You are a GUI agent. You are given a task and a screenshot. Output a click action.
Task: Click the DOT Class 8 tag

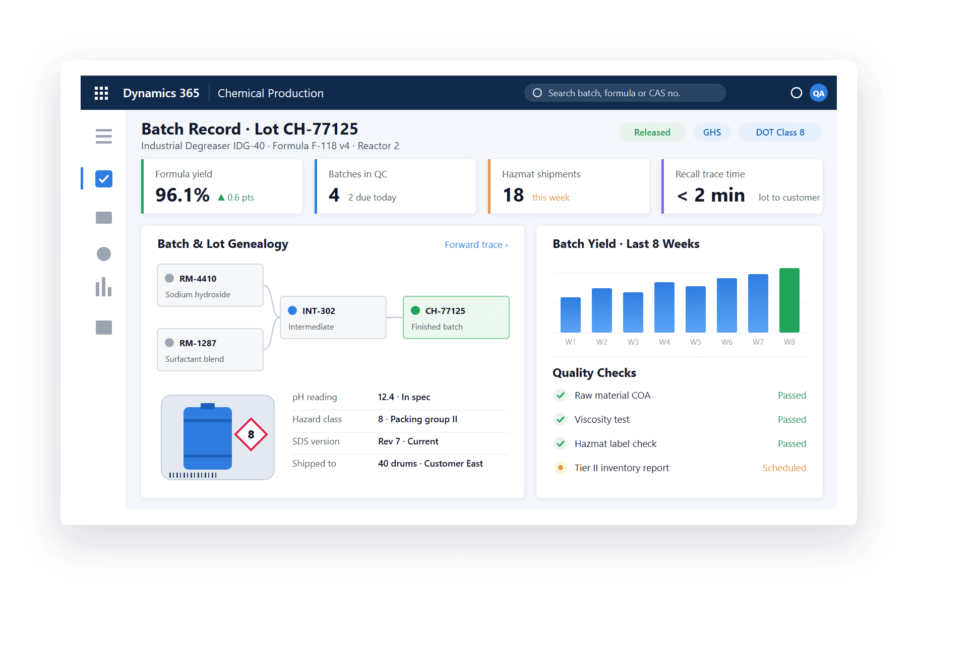[x=780, y=133]
